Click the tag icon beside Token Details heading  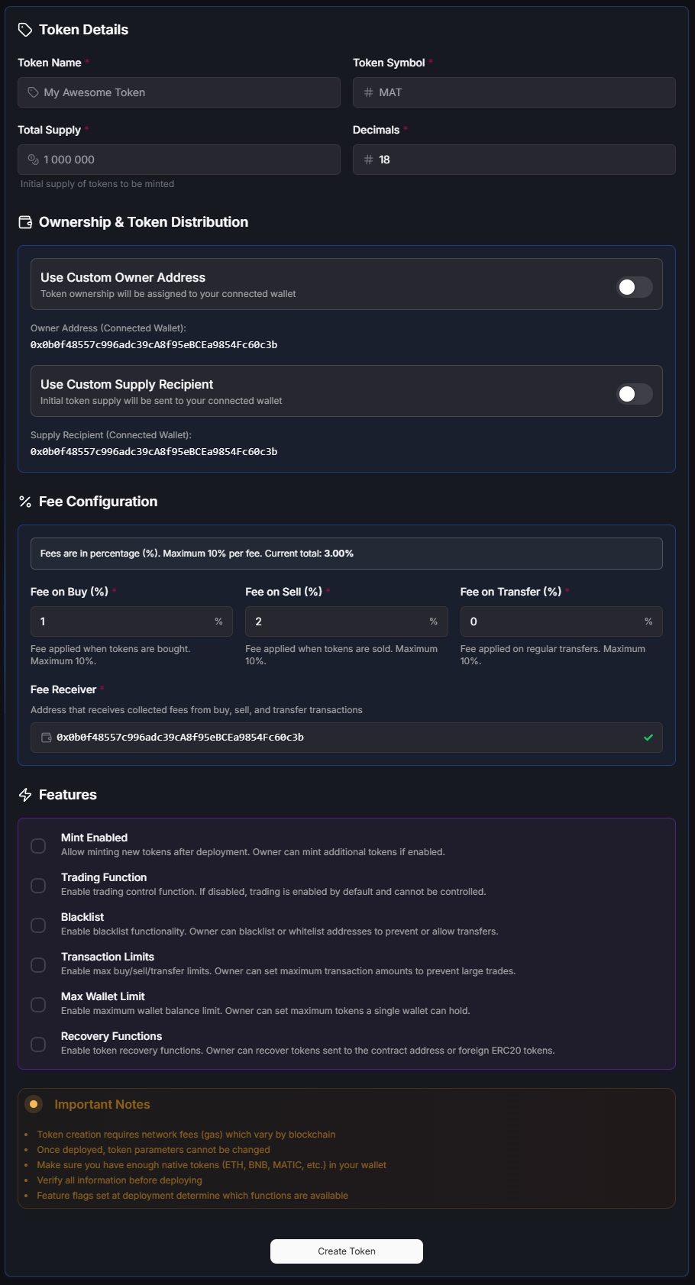[x=25, y=30]
